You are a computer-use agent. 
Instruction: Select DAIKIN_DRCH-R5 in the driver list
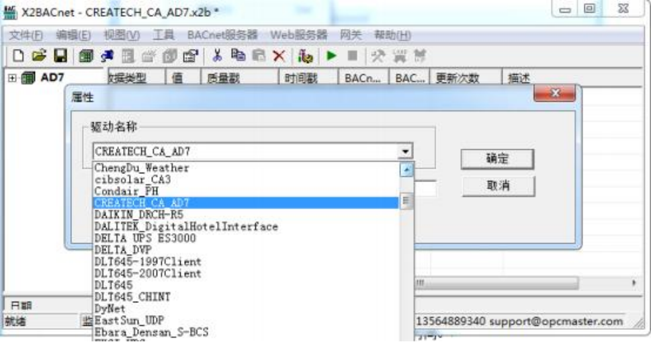[x=138, y=214]
